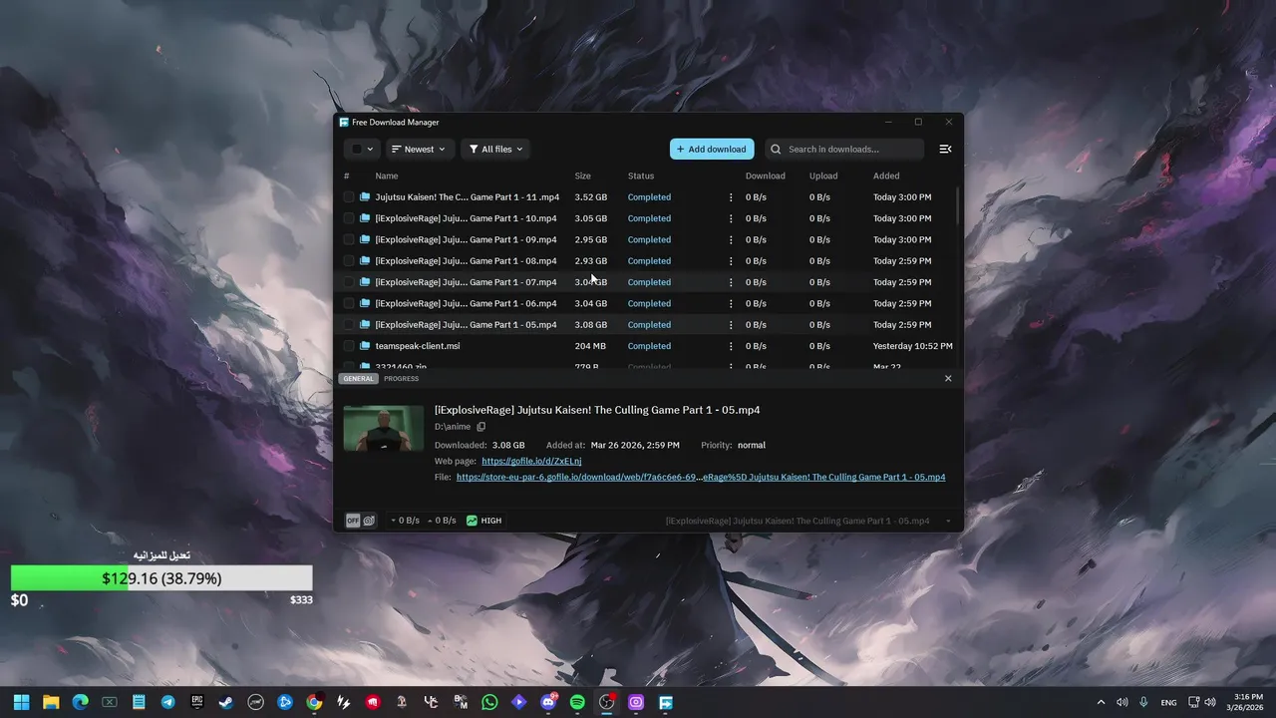Open three-dot menu for Part 1 - 05.mp4

[731, 325]
